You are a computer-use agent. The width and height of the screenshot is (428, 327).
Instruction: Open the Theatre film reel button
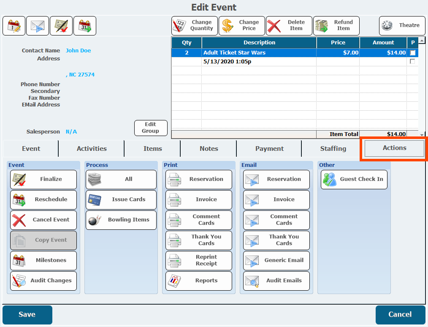tap(402, 26)
